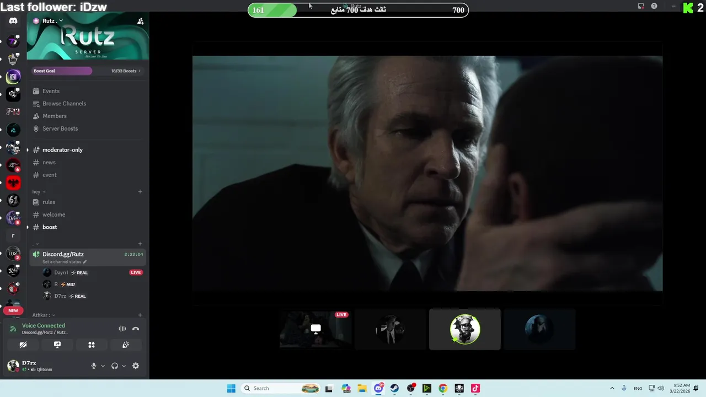The image size is (706, 397).
Task: Open the 18/33 Boosts goal details
Action: coord(126,71)
